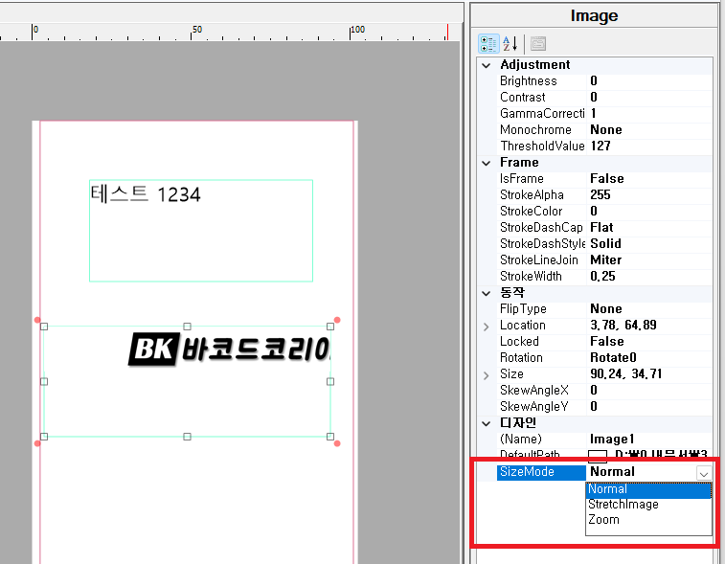Collapse the 디자인 category
This screenshot has height=564, width=725.
(486, 423)
